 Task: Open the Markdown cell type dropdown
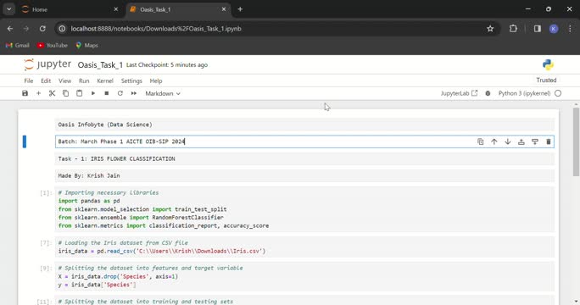[163, 93]
